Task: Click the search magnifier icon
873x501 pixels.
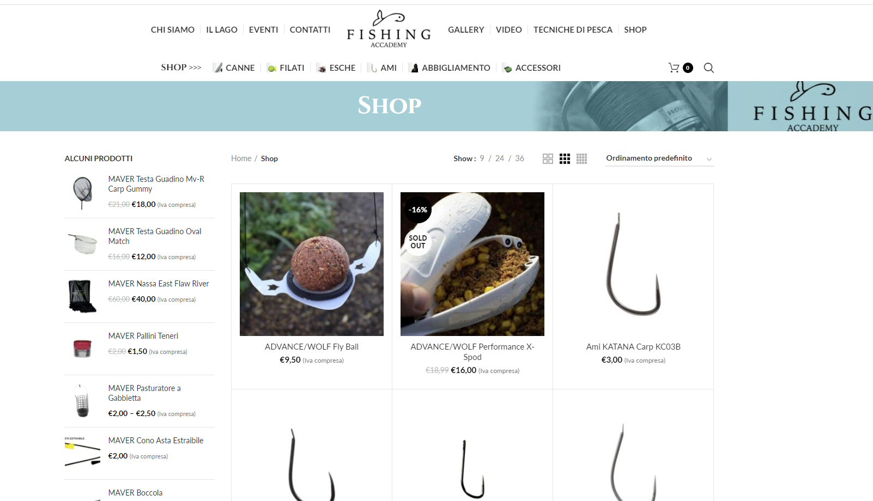Action: click(x=708, y=68)
